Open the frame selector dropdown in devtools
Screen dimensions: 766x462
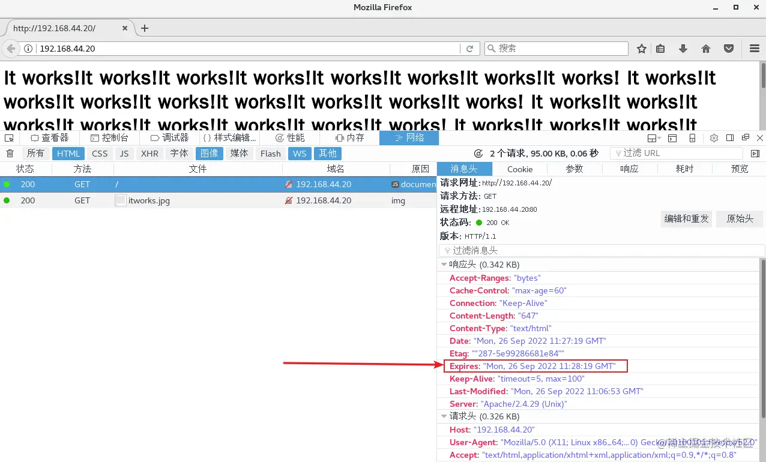coord(654,138)
